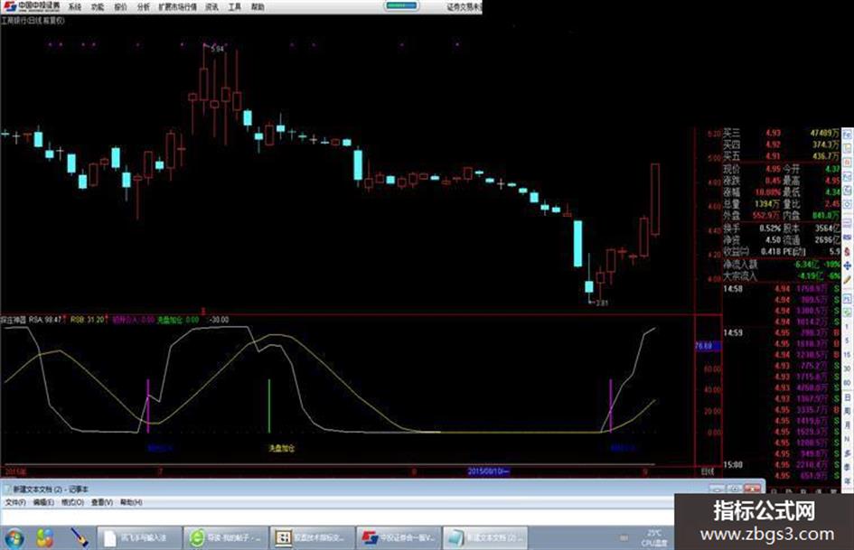Open the 功能 menu
This screenshot has height=550, width=854.
tap(98, 7)
